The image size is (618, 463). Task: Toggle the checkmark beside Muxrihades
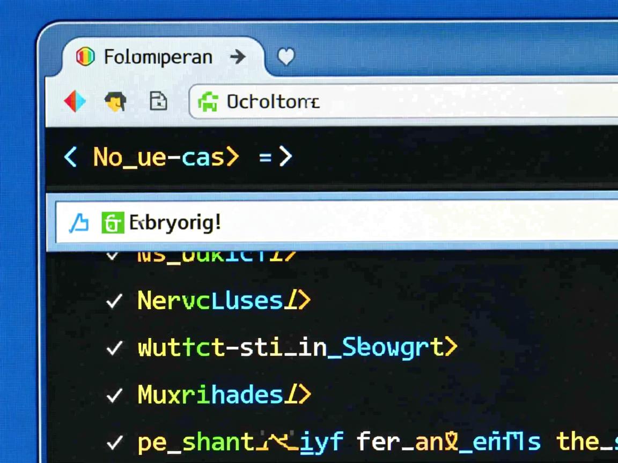pyautogui.click(x=114, y=396)
